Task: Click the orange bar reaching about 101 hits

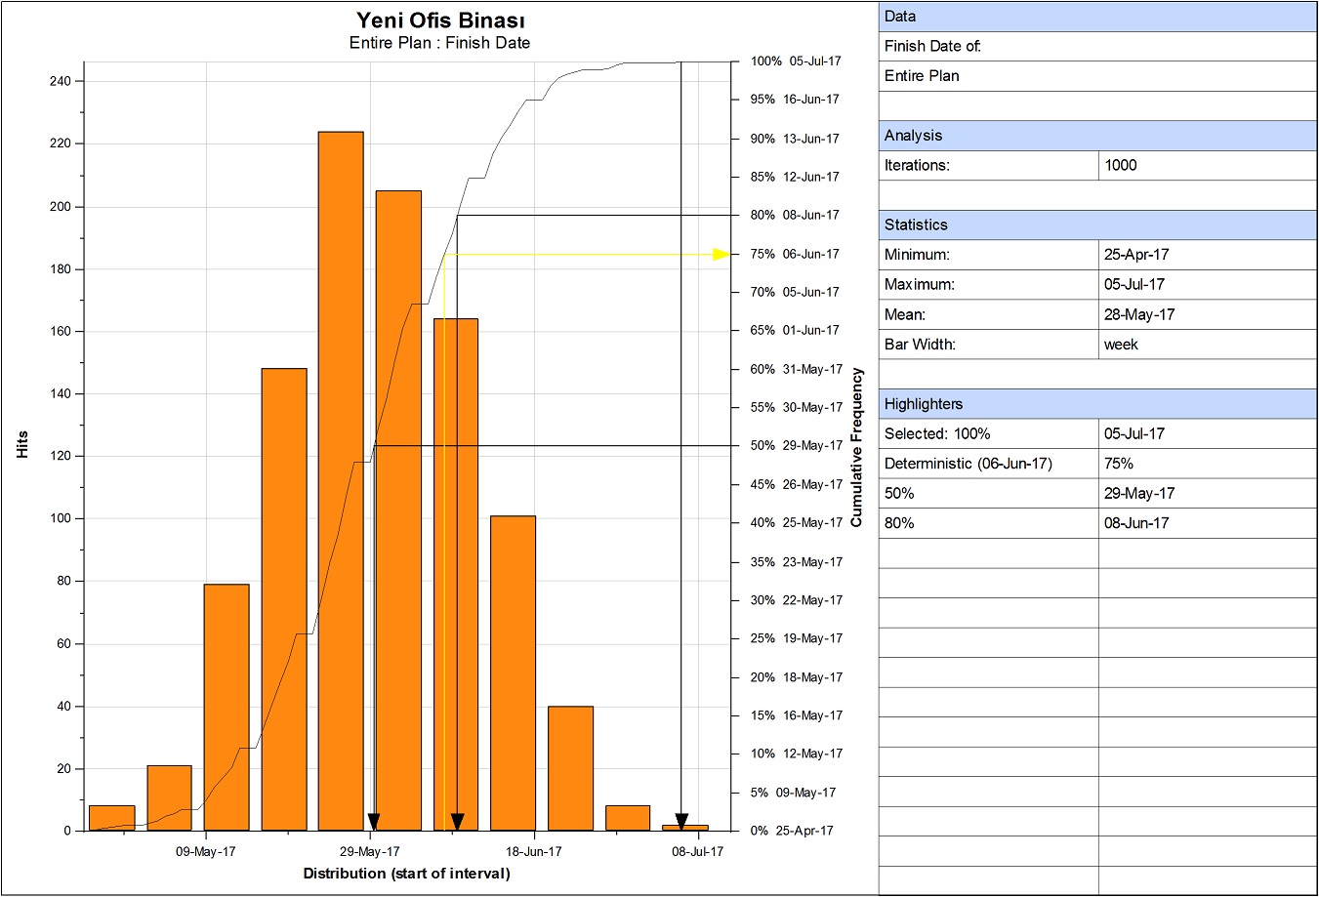Action: [x=513, y=673]
